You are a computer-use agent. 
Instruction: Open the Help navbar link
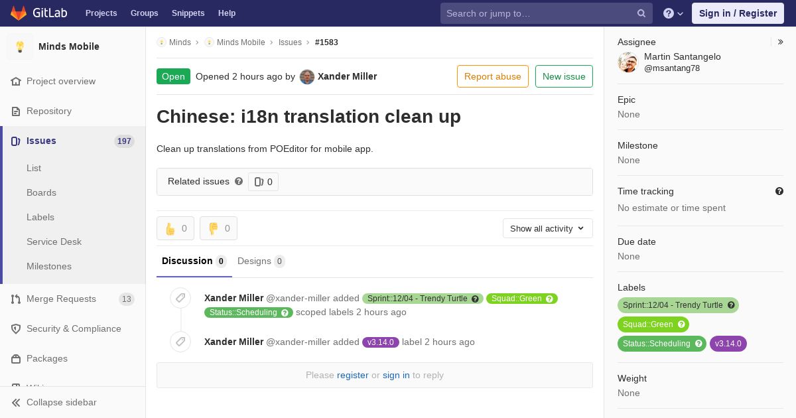coord(227,13)
